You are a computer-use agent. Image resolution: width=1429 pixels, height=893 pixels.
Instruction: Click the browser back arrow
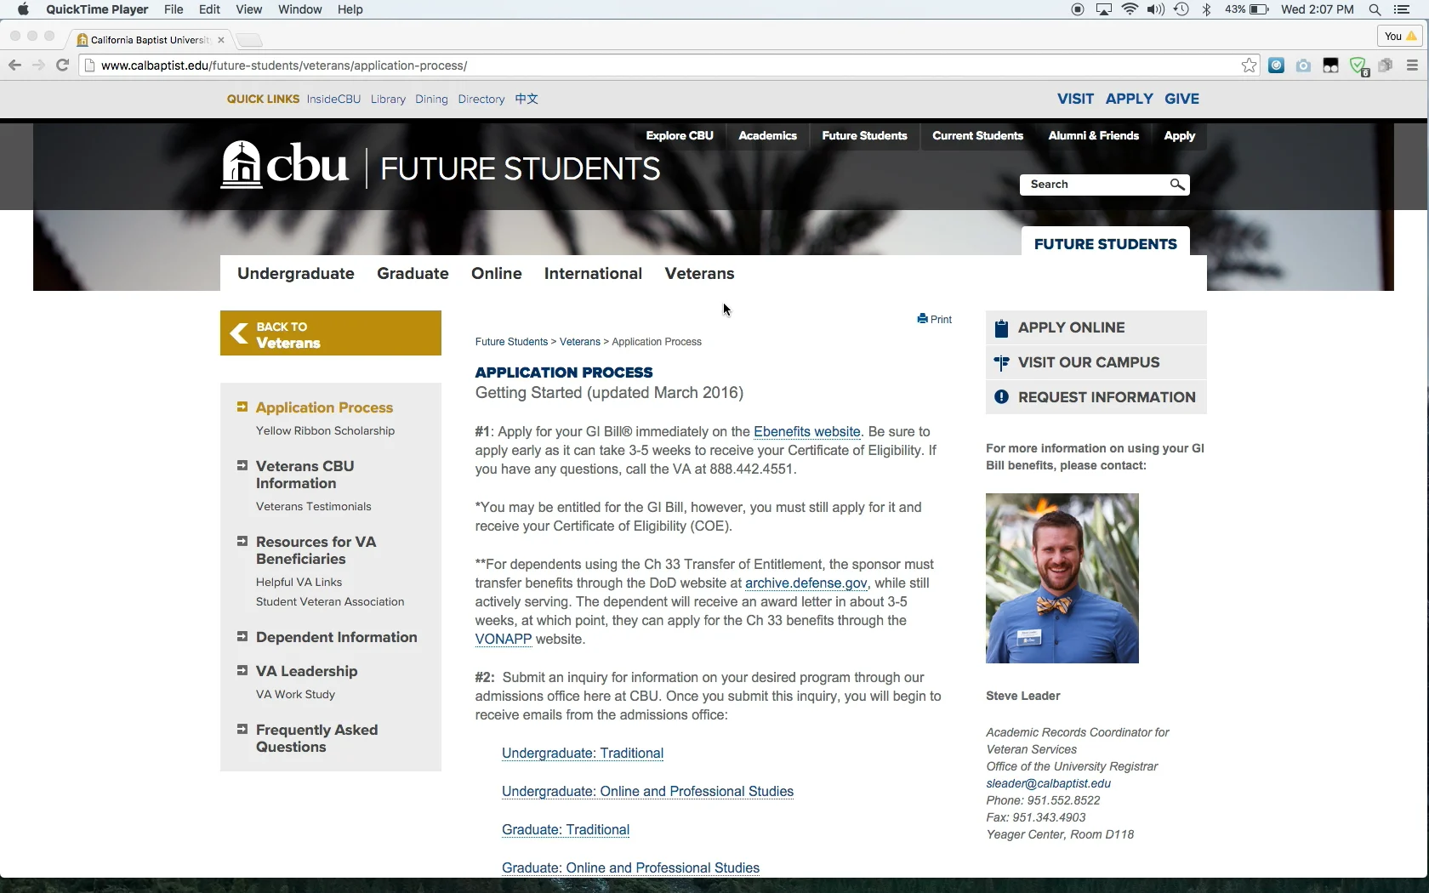pyautogui.click(x=14, y=65)
